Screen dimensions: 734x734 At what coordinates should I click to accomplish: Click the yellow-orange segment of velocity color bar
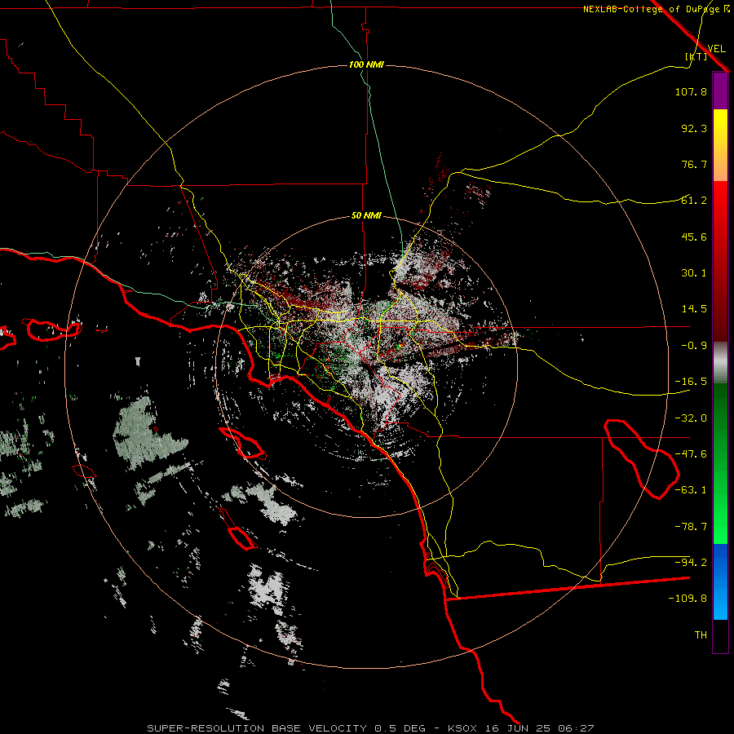point(720,145)
